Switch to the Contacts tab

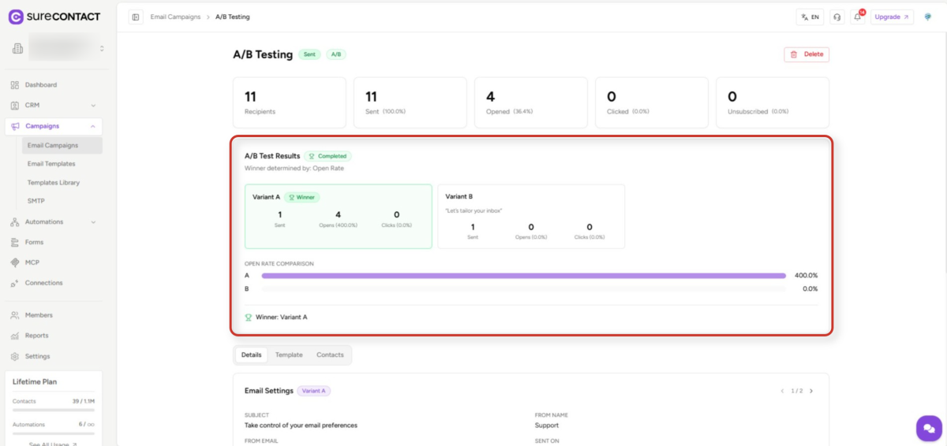[x=330, y=355]
